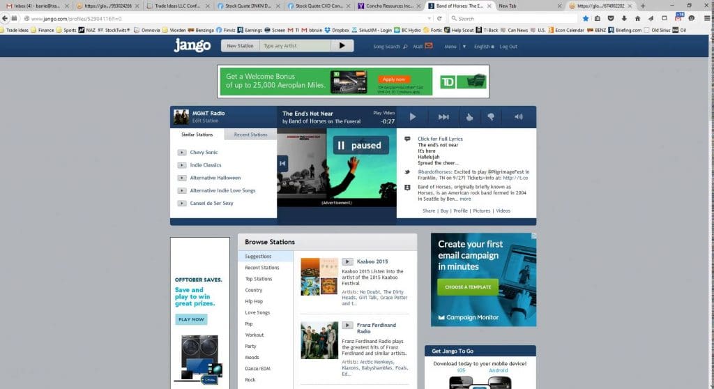Click Play Now in Offtober ad
This screenshot has height=389, width=714.
pos(191,319)
